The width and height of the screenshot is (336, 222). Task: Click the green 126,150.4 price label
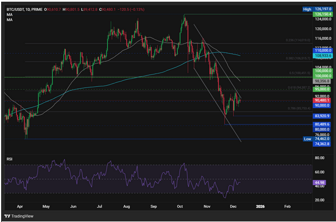[x=323, y=14]
